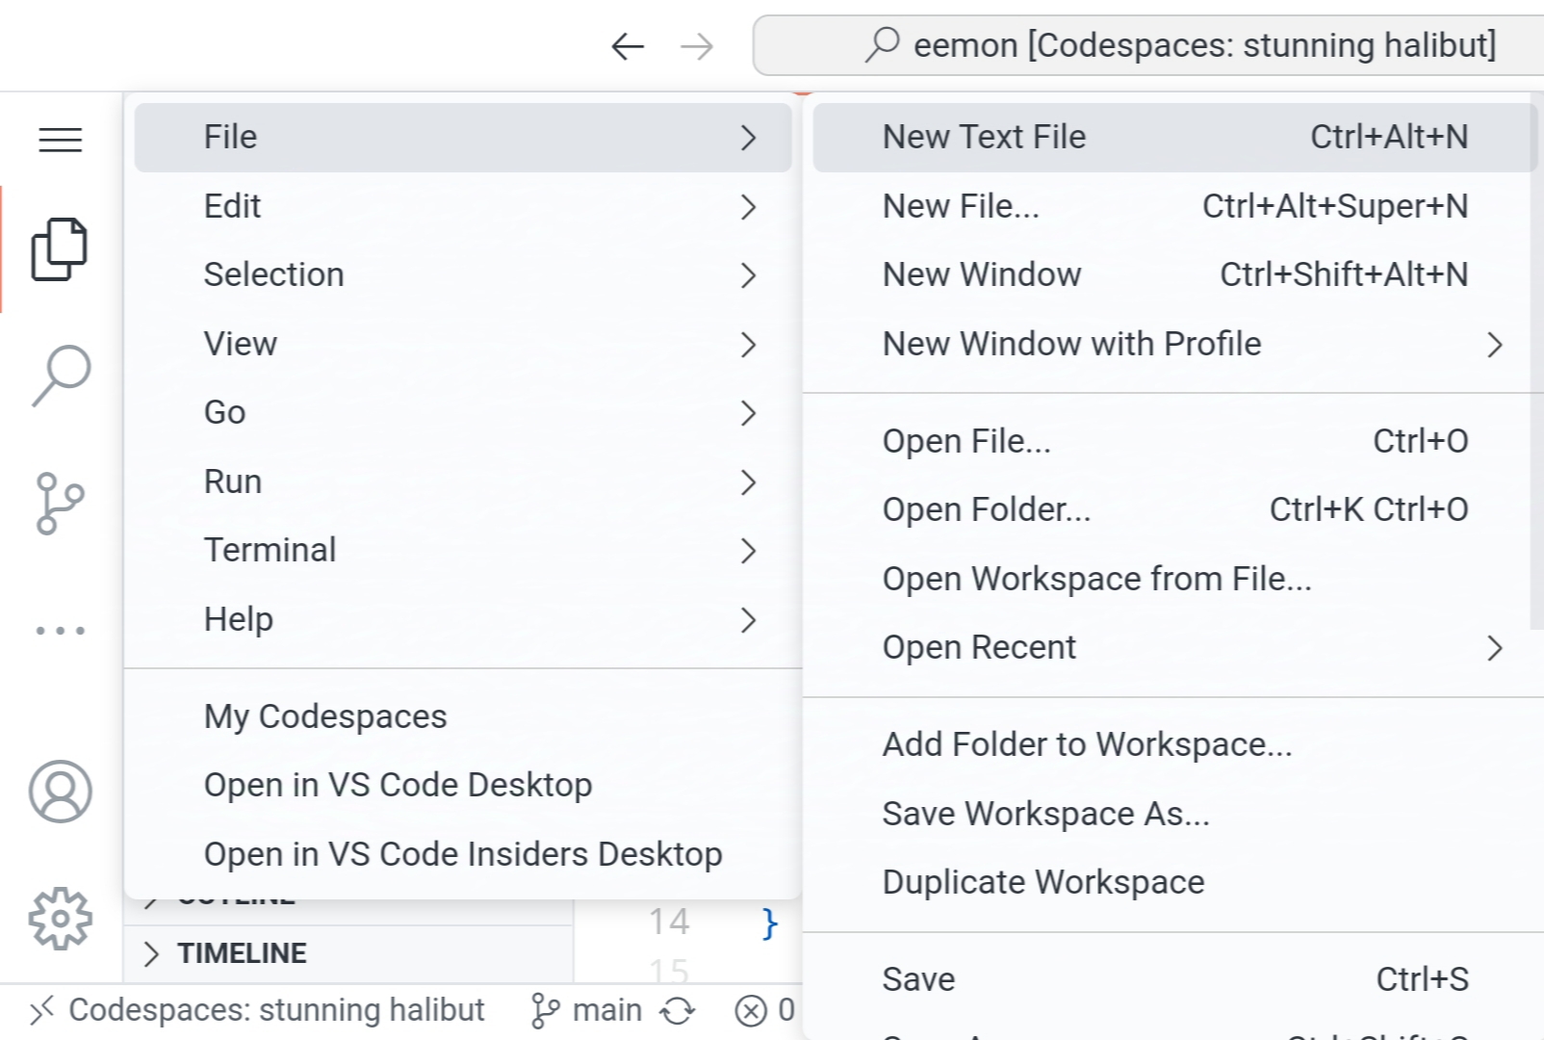Click the Codespaces: stunning halibut remote indicator

pos(257,1010)
